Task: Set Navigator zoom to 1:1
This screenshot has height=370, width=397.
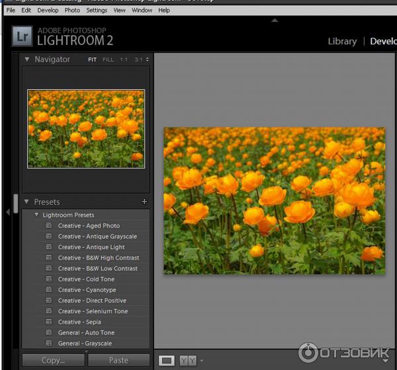Action: (x=123, y=59)
